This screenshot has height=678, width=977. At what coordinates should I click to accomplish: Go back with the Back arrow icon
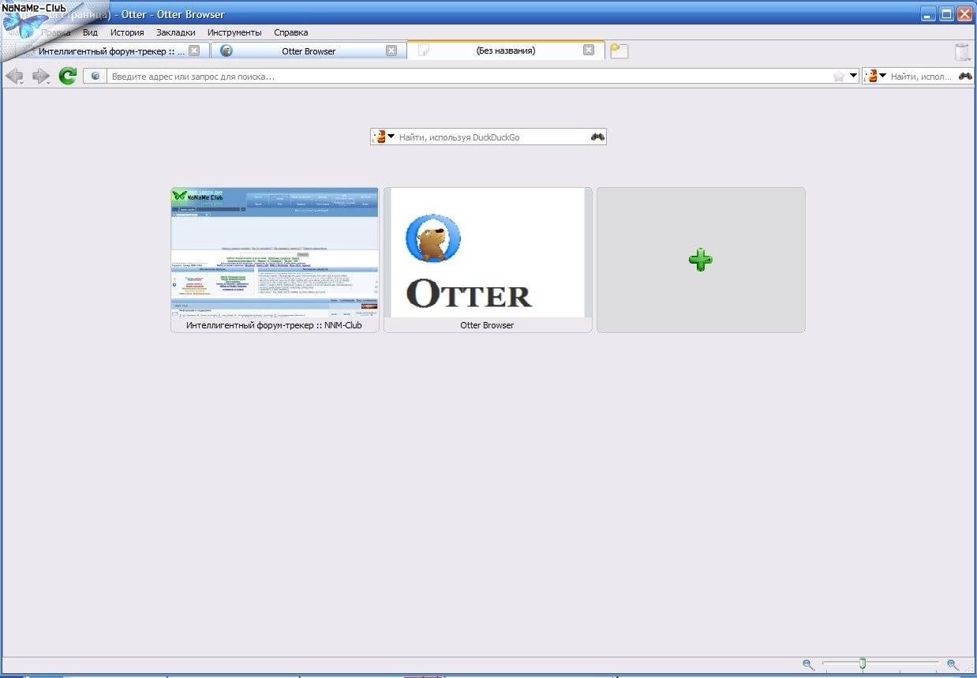point(13,76)
